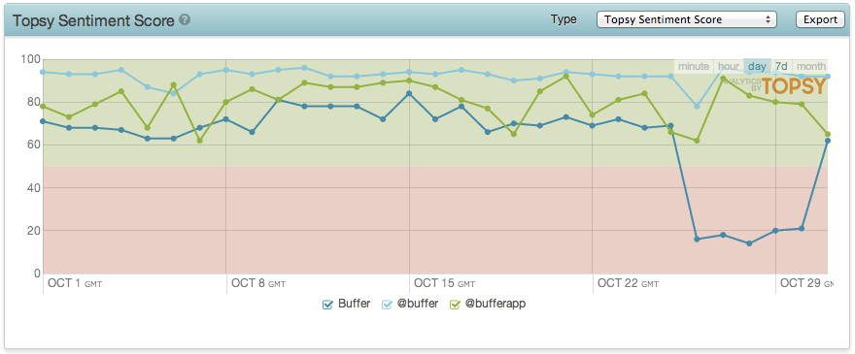This screenshot has height=354, width=855.
Task: Click the first @buffer data point near 94
Action: pos(43,72)
